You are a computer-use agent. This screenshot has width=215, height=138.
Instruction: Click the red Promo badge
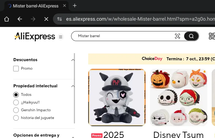pos(97,136)
